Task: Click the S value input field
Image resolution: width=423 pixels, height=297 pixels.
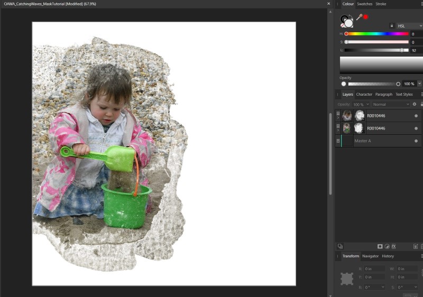Action: pos(417,42)
